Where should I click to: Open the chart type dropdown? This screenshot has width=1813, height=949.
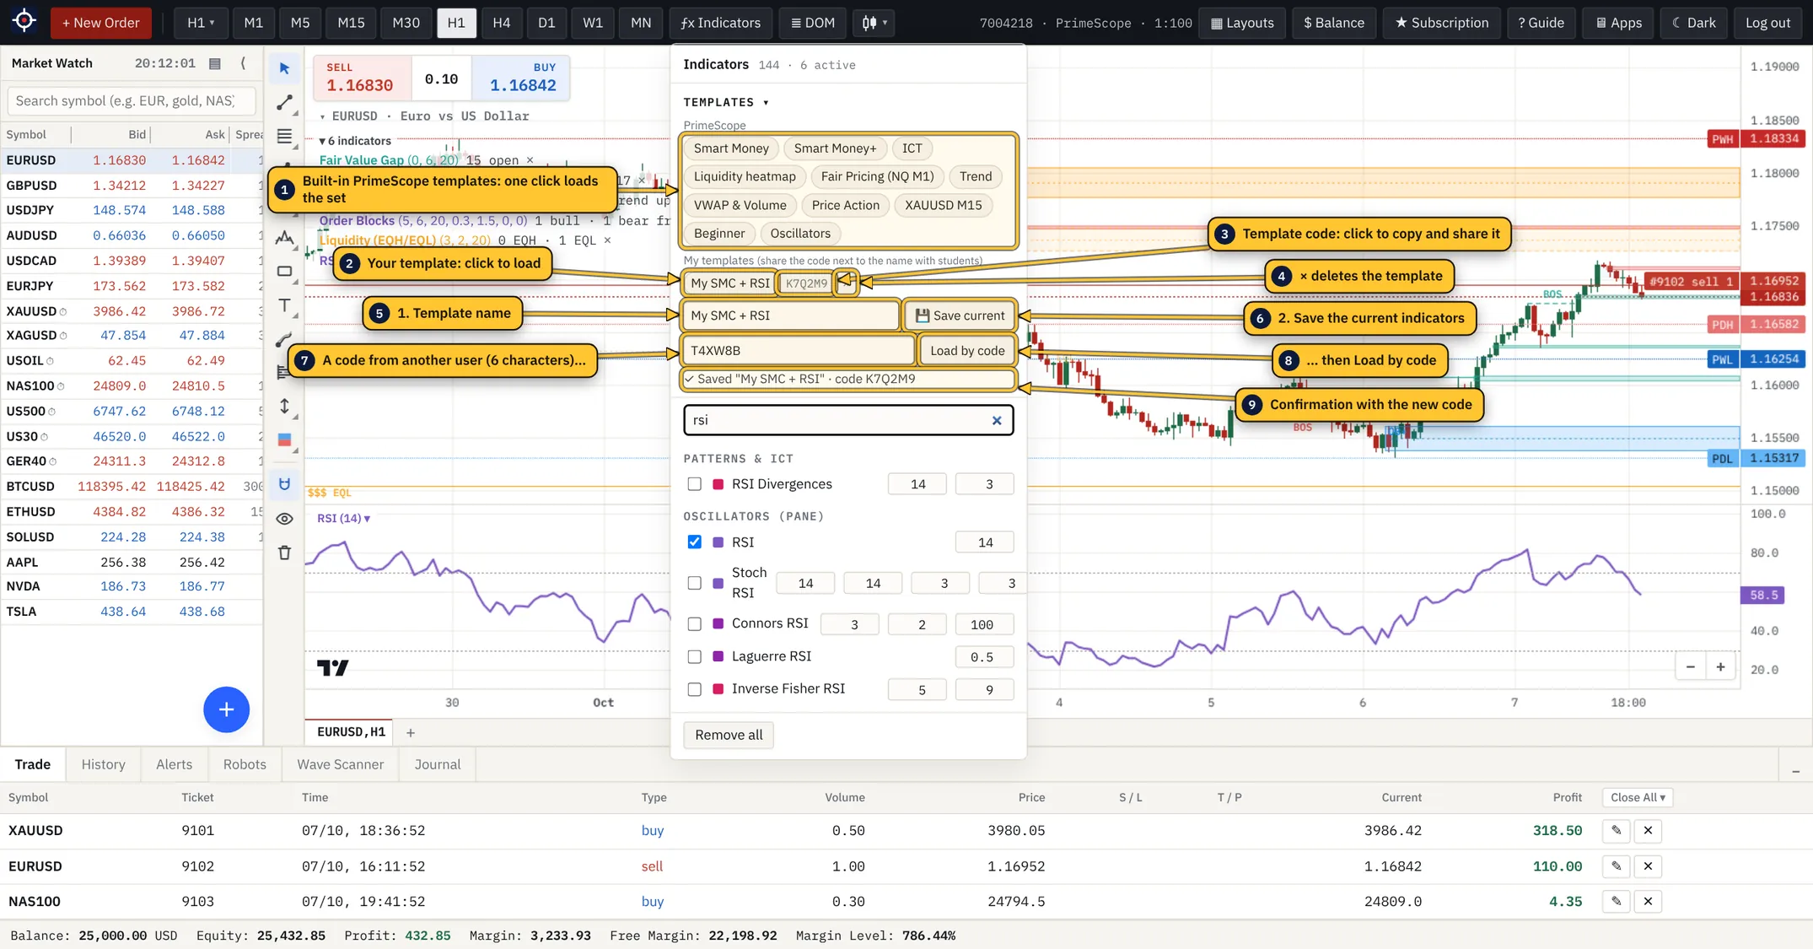874,23
